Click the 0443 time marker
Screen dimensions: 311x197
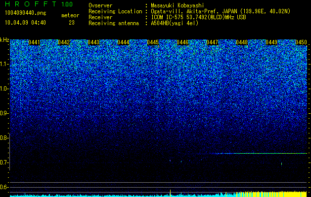tap(93, 42)
